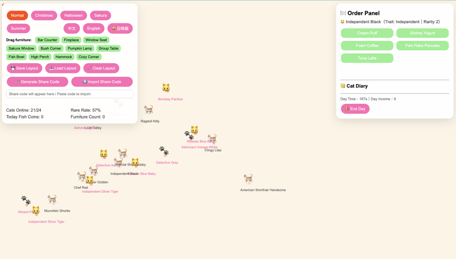This screenshot has height=259, width=456.
Task: Click the Munchkin Shortie cat
Action: click(52, 199)
